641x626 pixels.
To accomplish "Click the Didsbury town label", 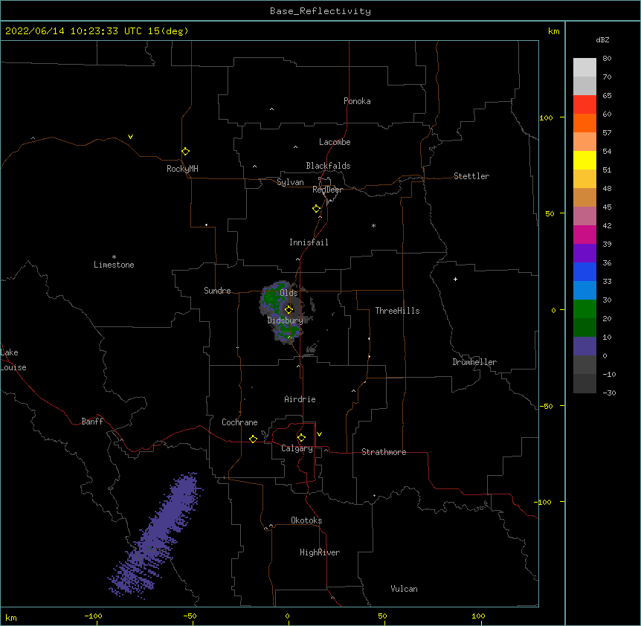I will (x=286, y=320).
